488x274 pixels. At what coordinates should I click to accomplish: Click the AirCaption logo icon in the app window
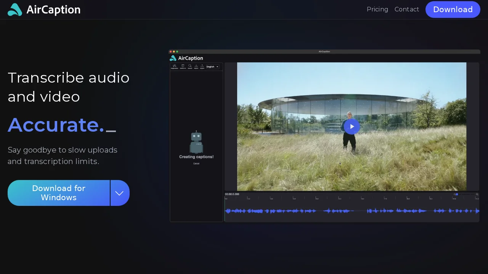click(x=173, y=58)
